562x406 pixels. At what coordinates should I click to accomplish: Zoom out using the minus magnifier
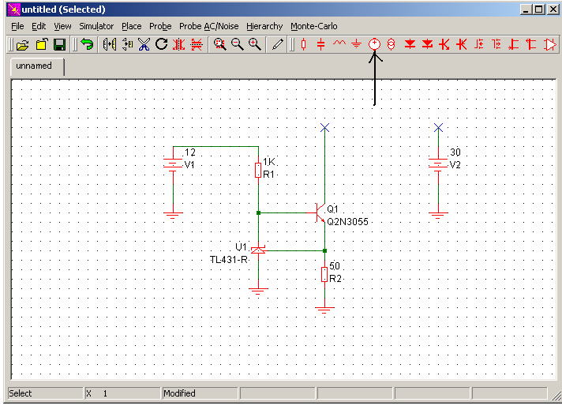238,44
